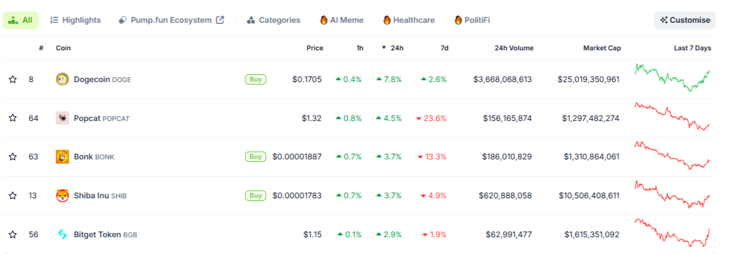The width and height of the screenshot is (729, 254).
Task: Click the Bitget Token logo icon
Action: [x=62, y=234]
